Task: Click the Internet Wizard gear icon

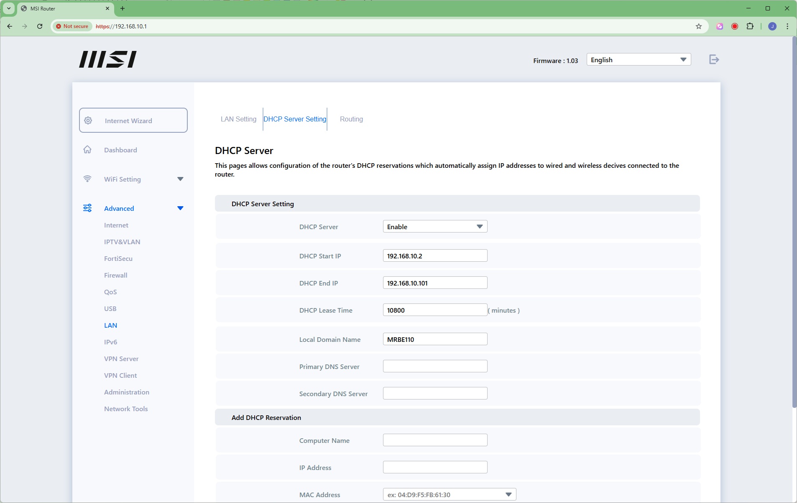Action: [88, 121]
